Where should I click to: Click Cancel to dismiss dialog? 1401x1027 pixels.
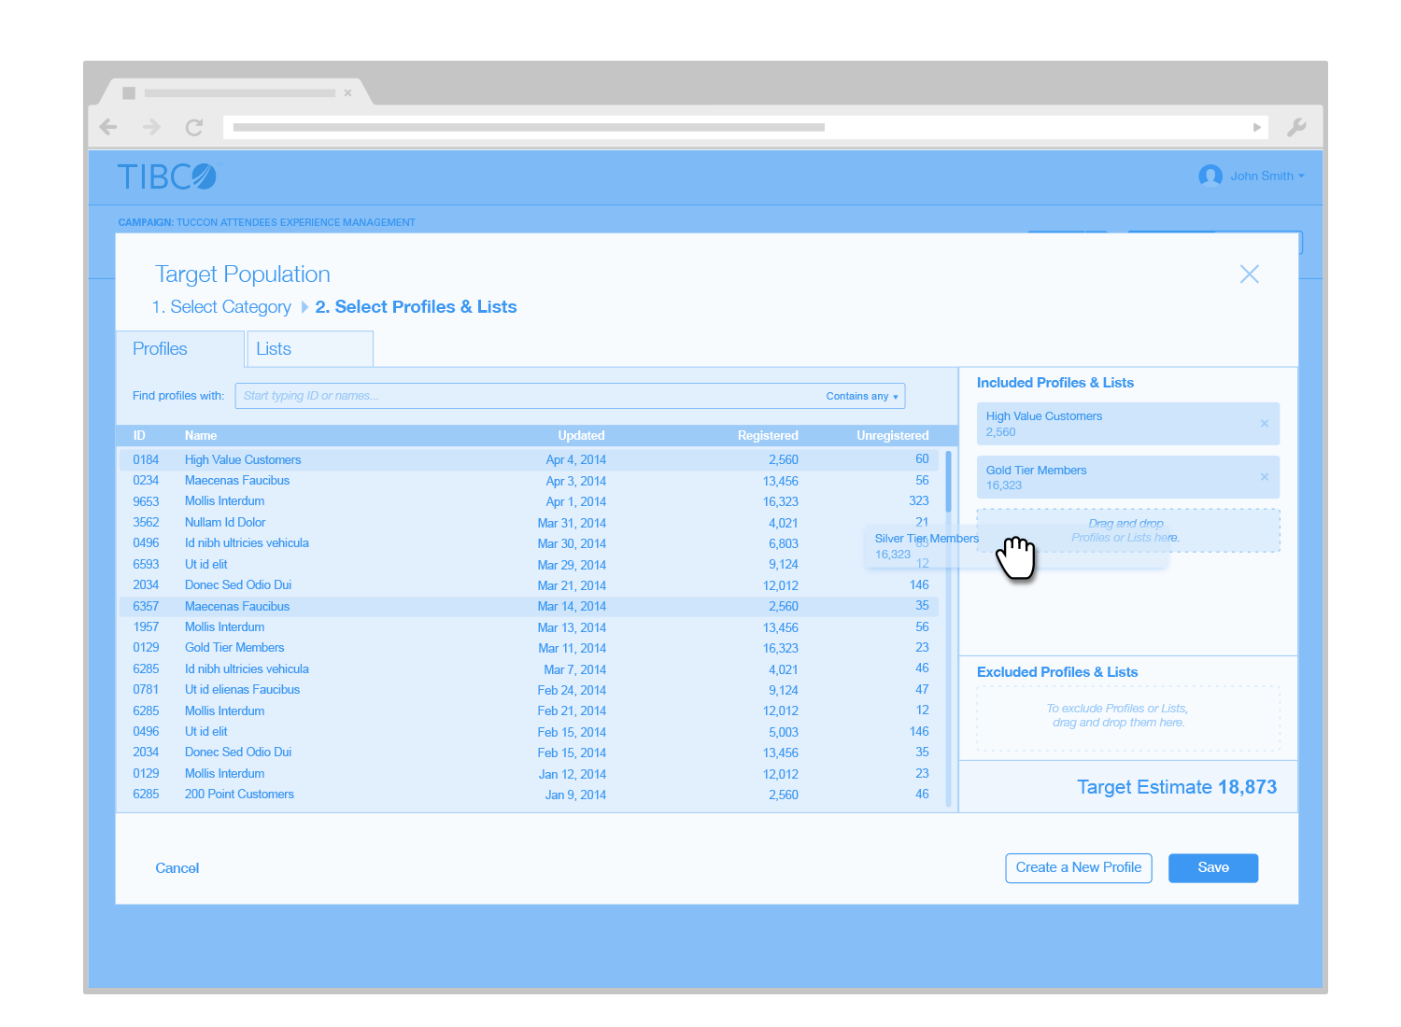[177, 868]
